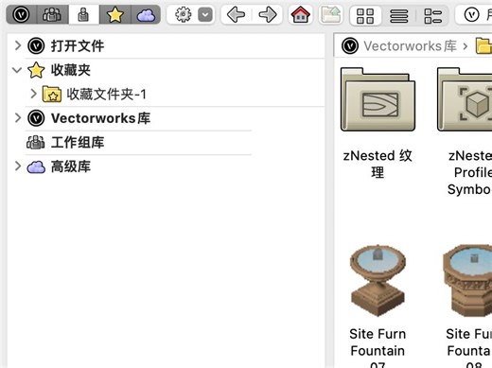Click the people icon beside 工作组库
This screenshot has width=492, height=368.
[x=36, y=142]
